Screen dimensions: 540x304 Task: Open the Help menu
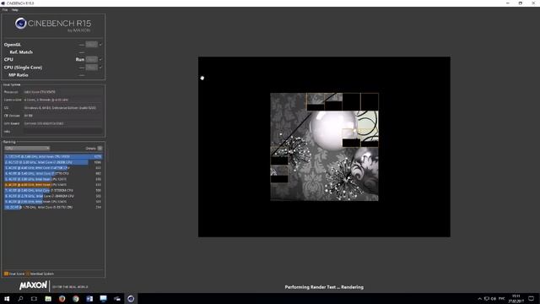(15, 10)
